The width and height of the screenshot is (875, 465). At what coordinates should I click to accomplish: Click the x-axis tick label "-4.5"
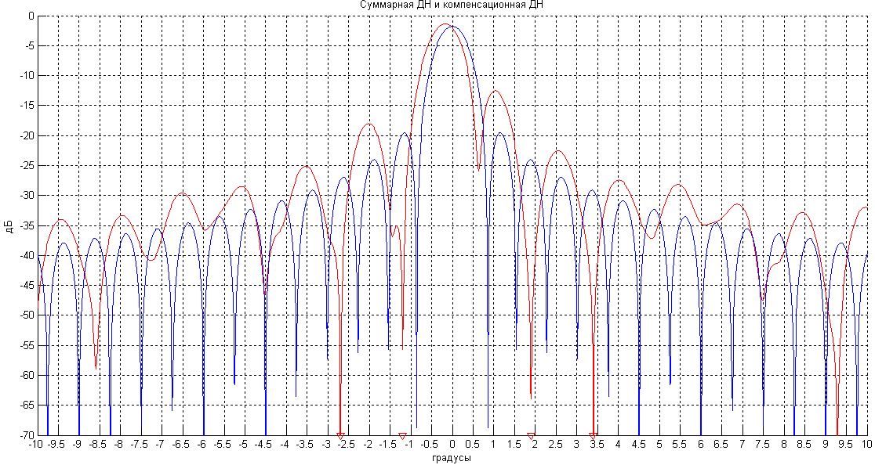[x=264, y=445]
